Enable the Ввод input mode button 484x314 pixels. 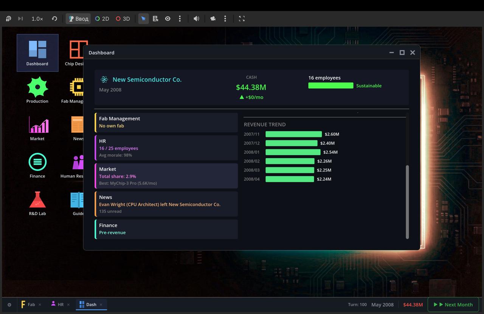coord(78,18)
